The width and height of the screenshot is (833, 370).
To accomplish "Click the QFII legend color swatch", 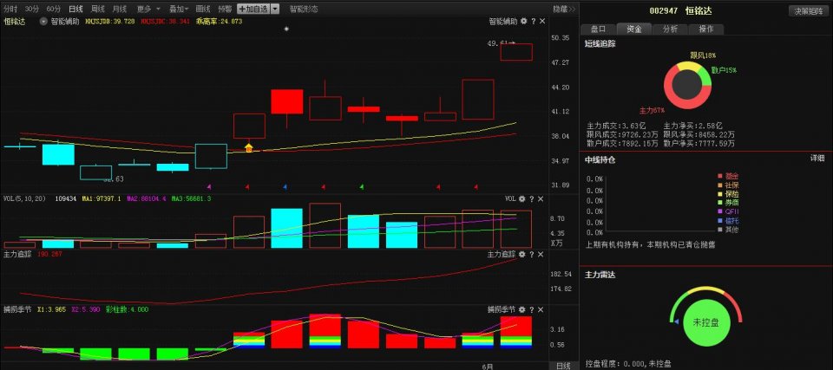I will coord(720,211).
